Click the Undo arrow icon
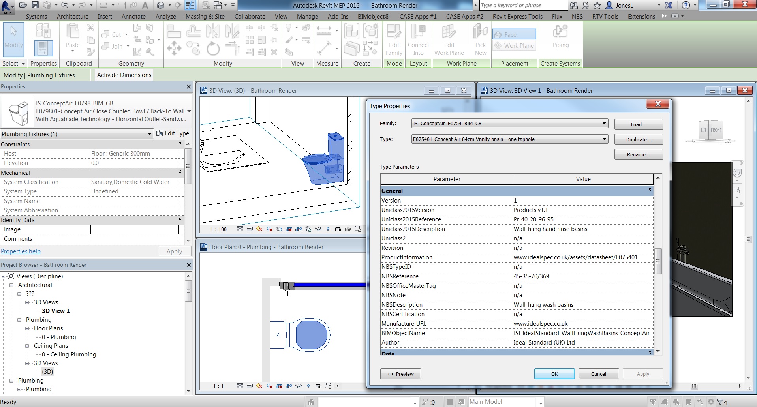This screenshot has width=757, height=407. (65, 5)
